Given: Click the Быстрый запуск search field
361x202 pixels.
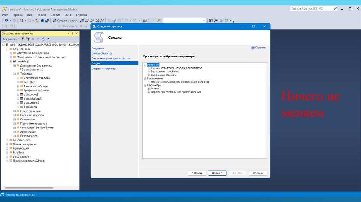Looking at the screenshot, I should [x=314, y=8].
